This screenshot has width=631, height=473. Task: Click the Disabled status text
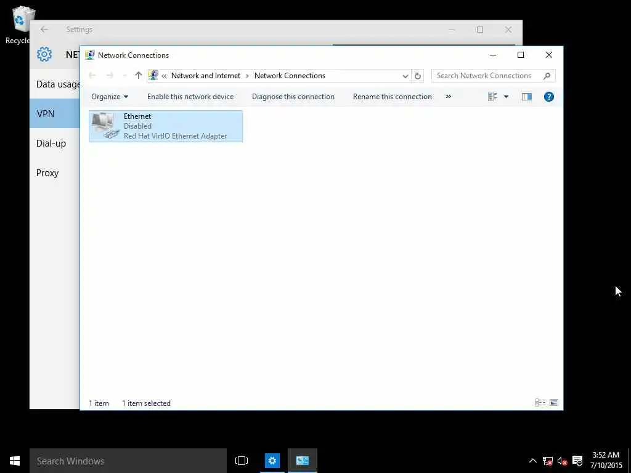pyautogui.click(x=137, y=126)
